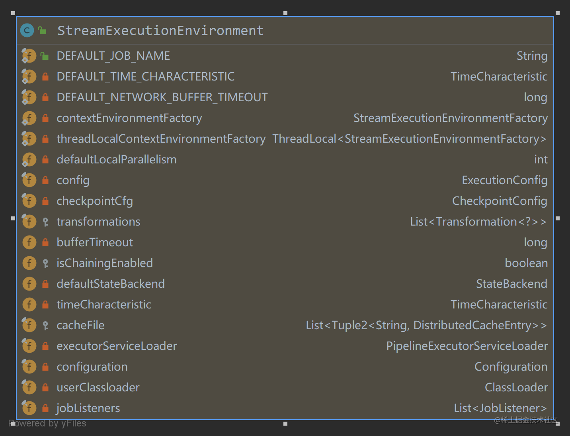Screen dimensions: 570x436
Task: Click the field icon of bufferTimeout
Action: pos(29,242)
